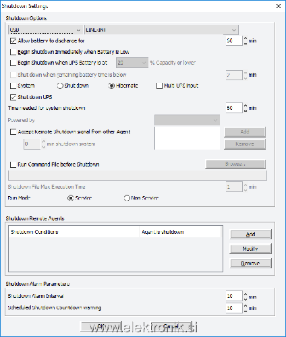Tick the Multi UPS Input checkbox
This screenshot has width=286, height=337.
pos(159,86)
